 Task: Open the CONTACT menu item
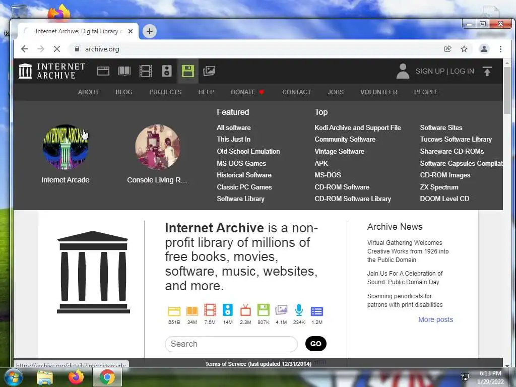coord(296,92)
